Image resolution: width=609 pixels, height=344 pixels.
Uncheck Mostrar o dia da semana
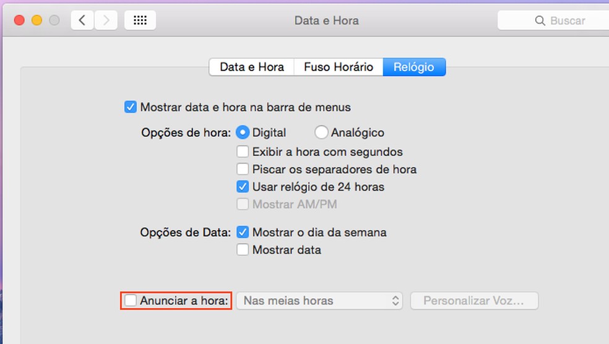pos(243,233)
